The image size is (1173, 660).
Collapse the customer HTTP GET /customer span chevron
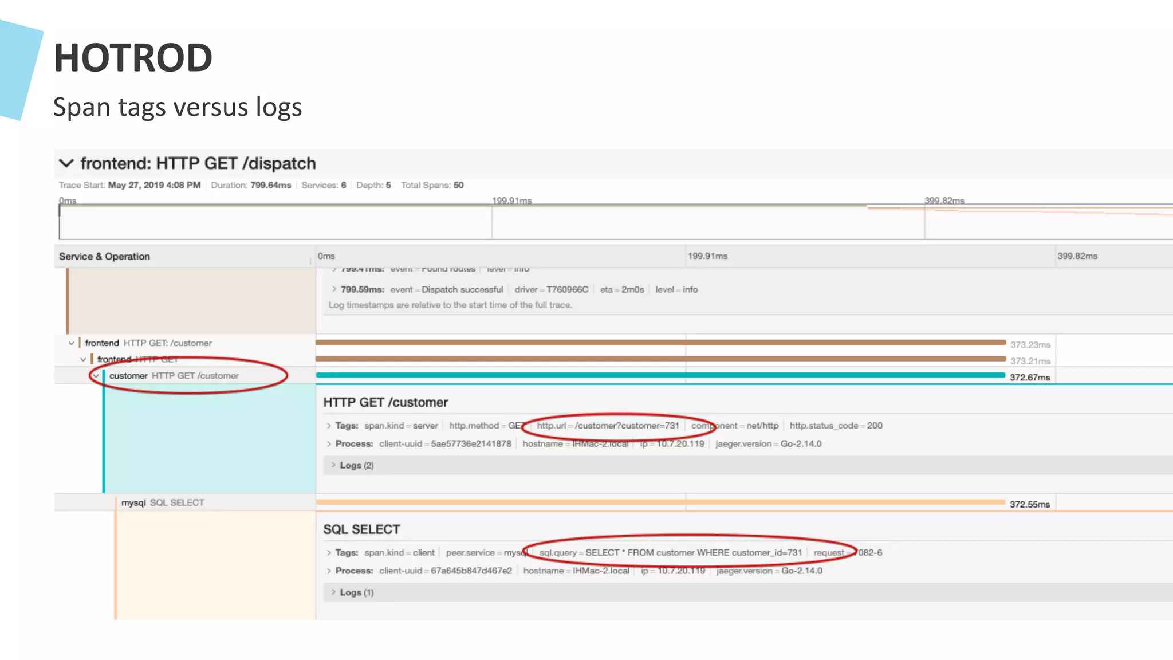coord(96,376)
